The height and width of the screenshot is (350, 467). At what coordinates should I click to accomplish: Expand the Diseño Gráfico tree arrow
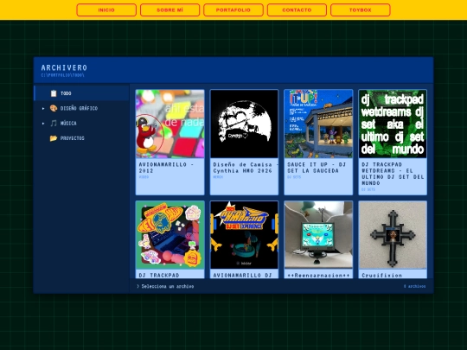point(43,108)
